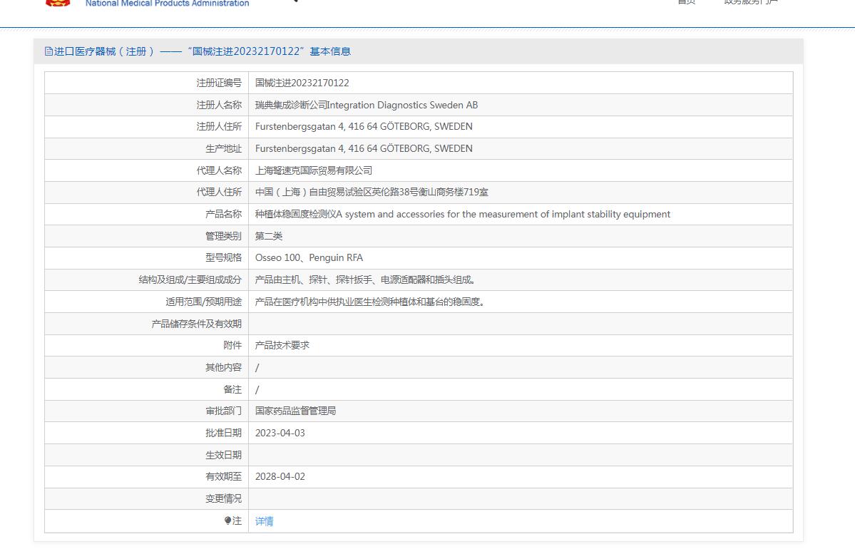Click the 其他内容 label
The height and width of the screenshot is (554, 855).
tap(224, 367)
